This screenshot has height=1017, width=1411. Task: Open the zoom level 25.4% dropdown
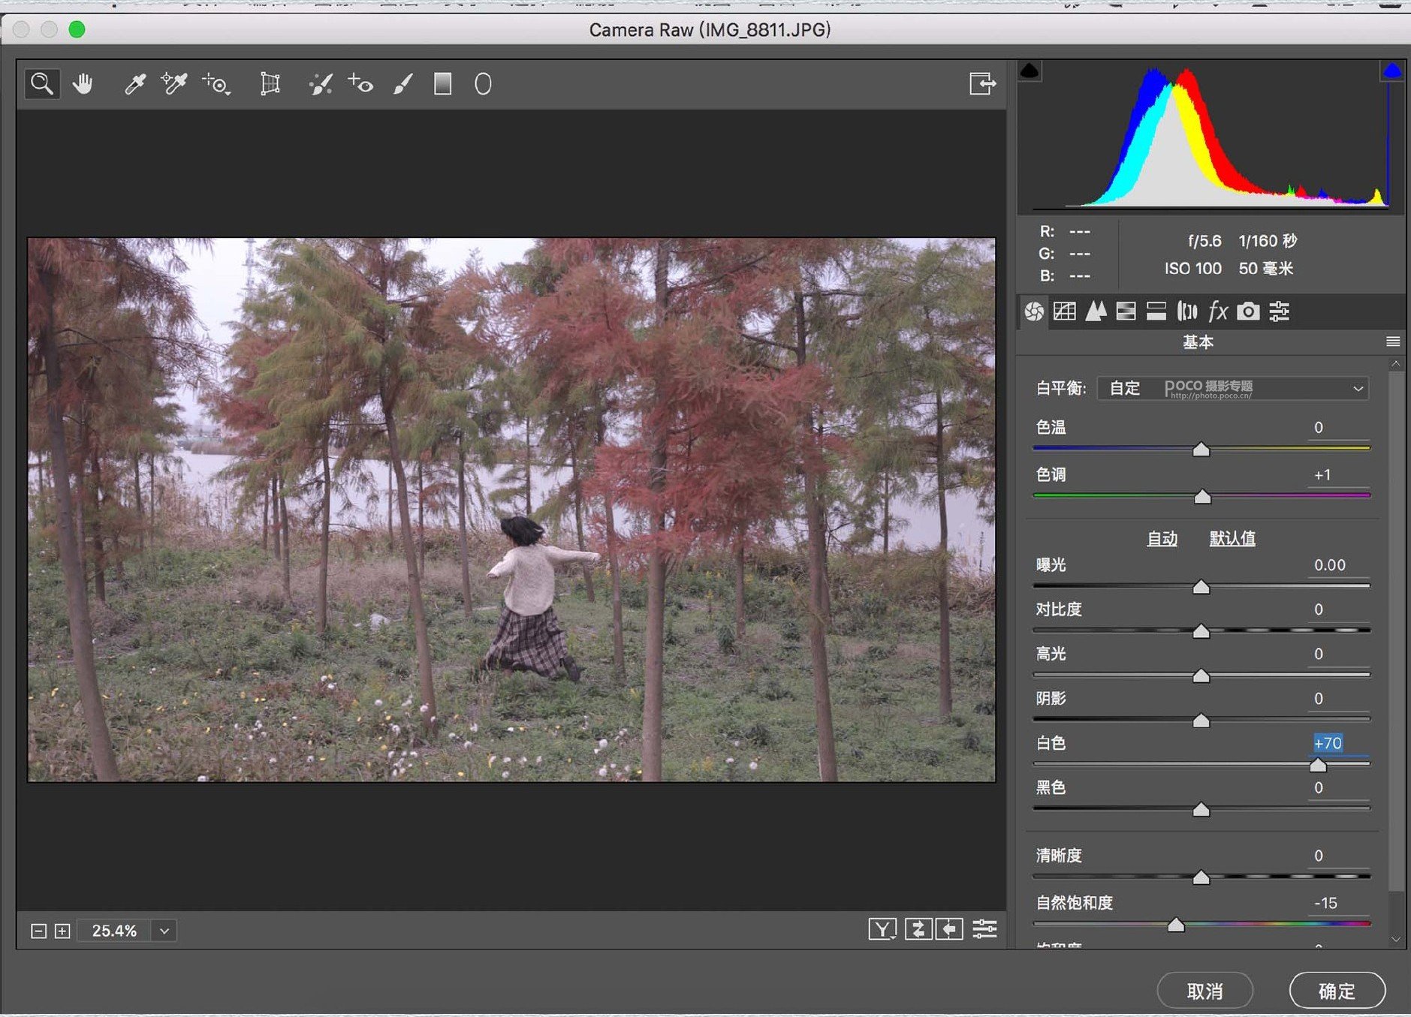point(164,931)
